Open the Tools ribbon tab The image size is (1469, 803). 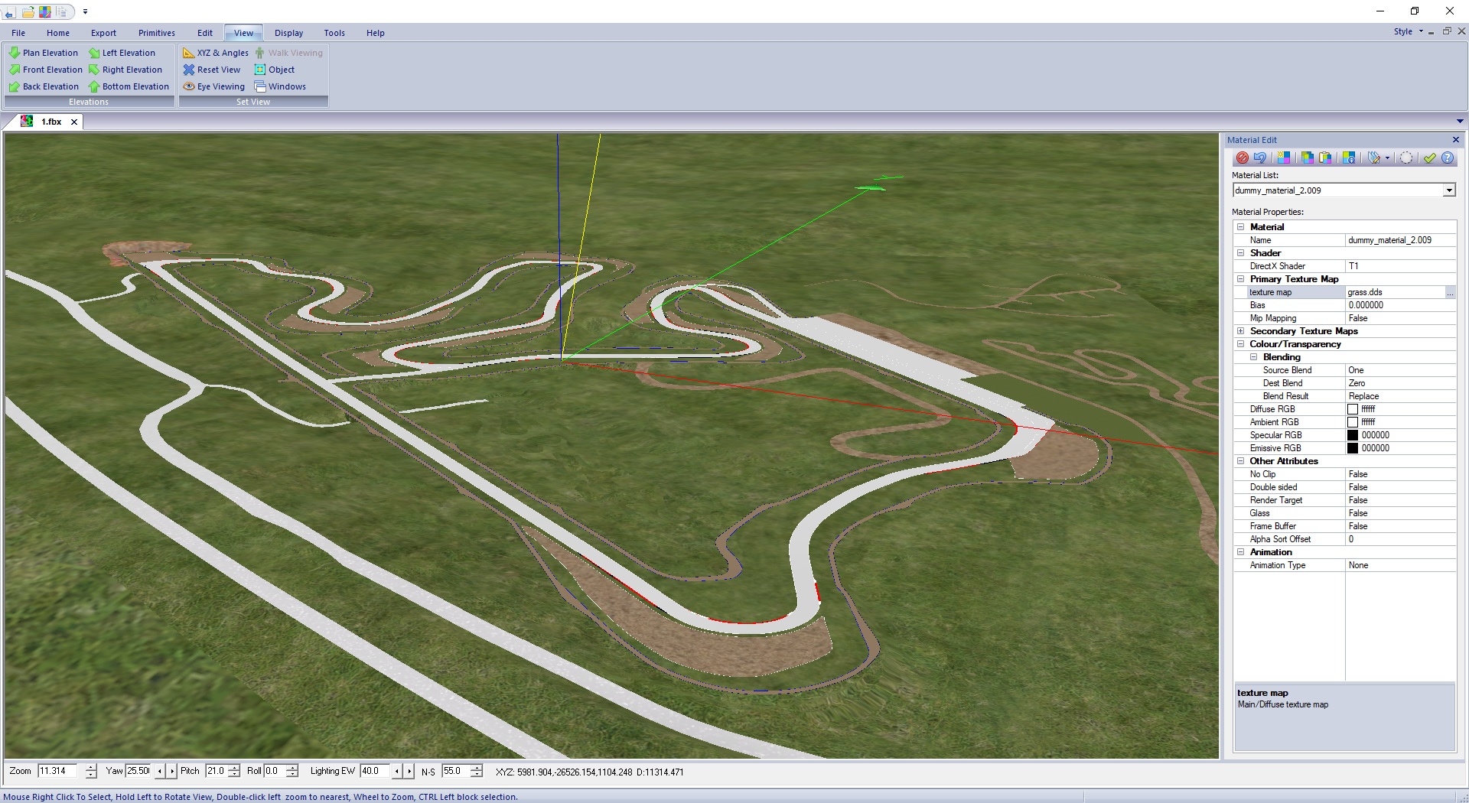[334, 33]
